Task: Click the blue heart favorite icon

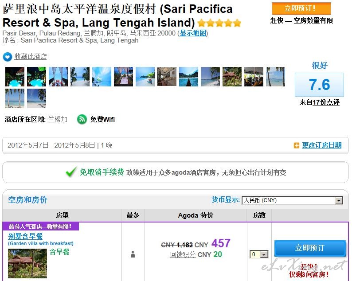Action: pos(7,57)
